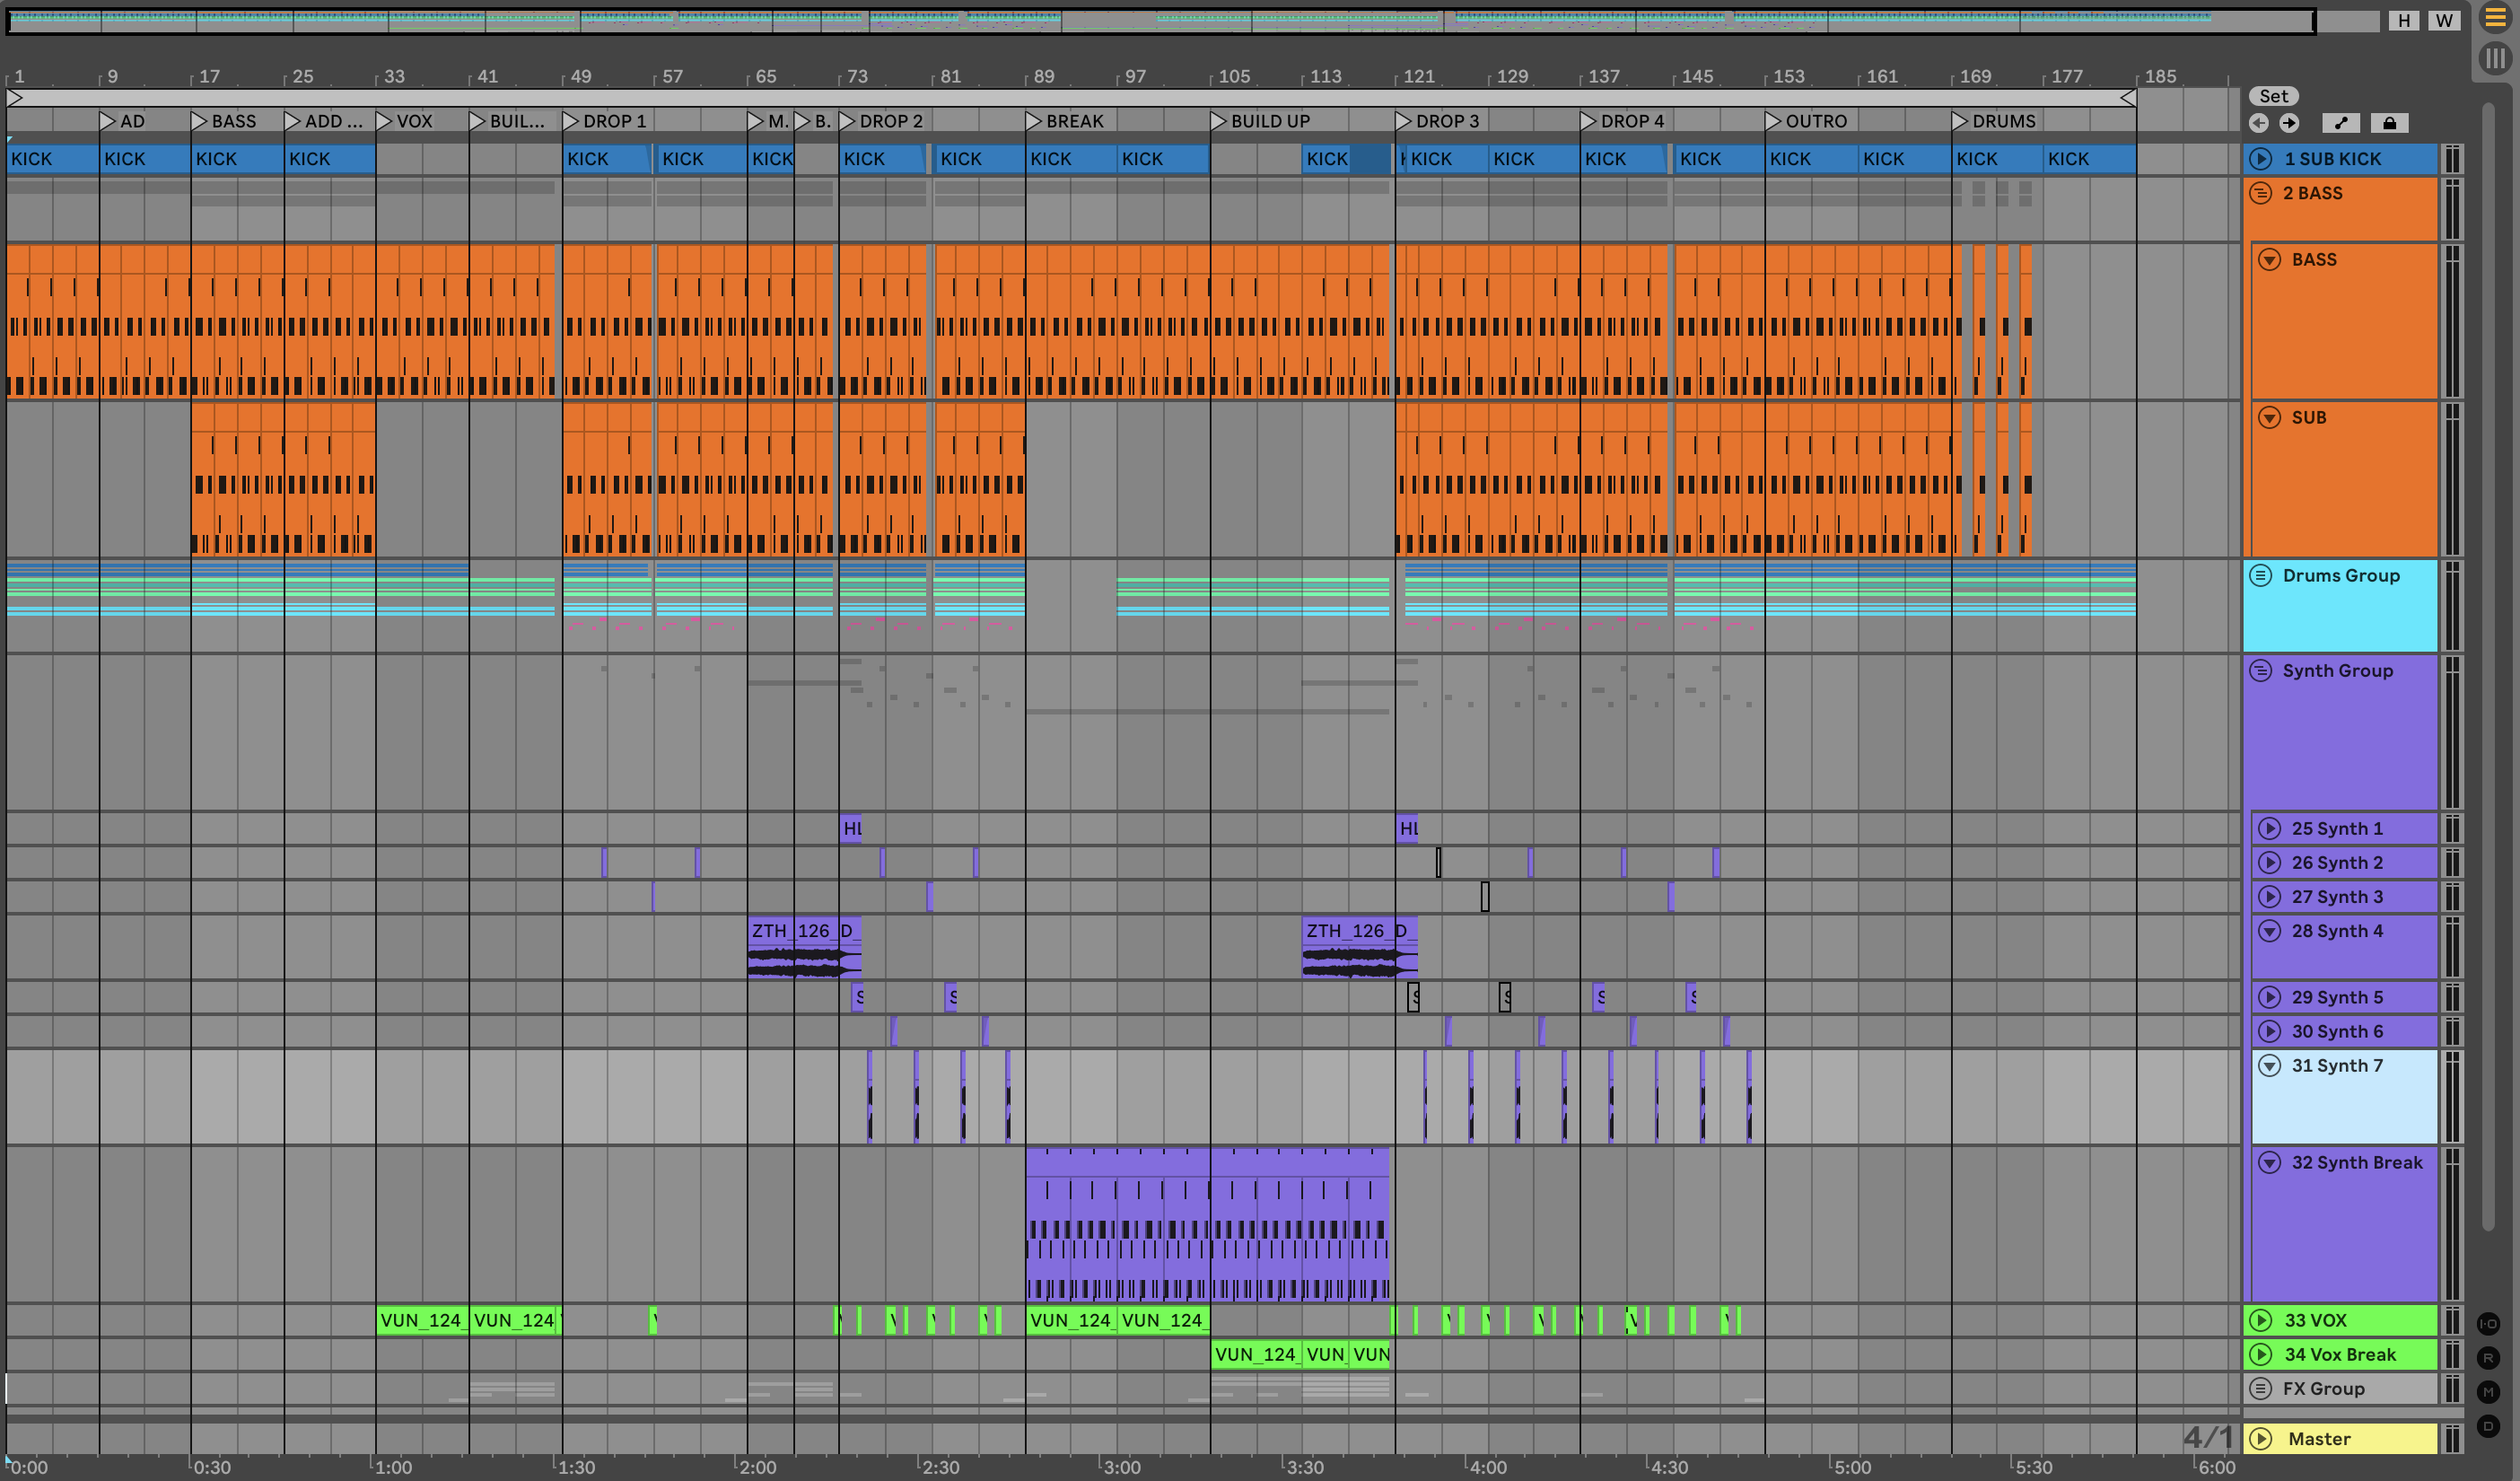Collapse the 2 BASS group track
Screen dimensions: 2520x1481
(2260, 193)
